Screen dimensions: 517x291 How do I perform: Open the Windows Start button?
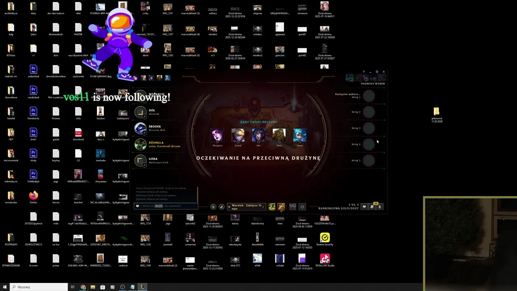point(5,287)
